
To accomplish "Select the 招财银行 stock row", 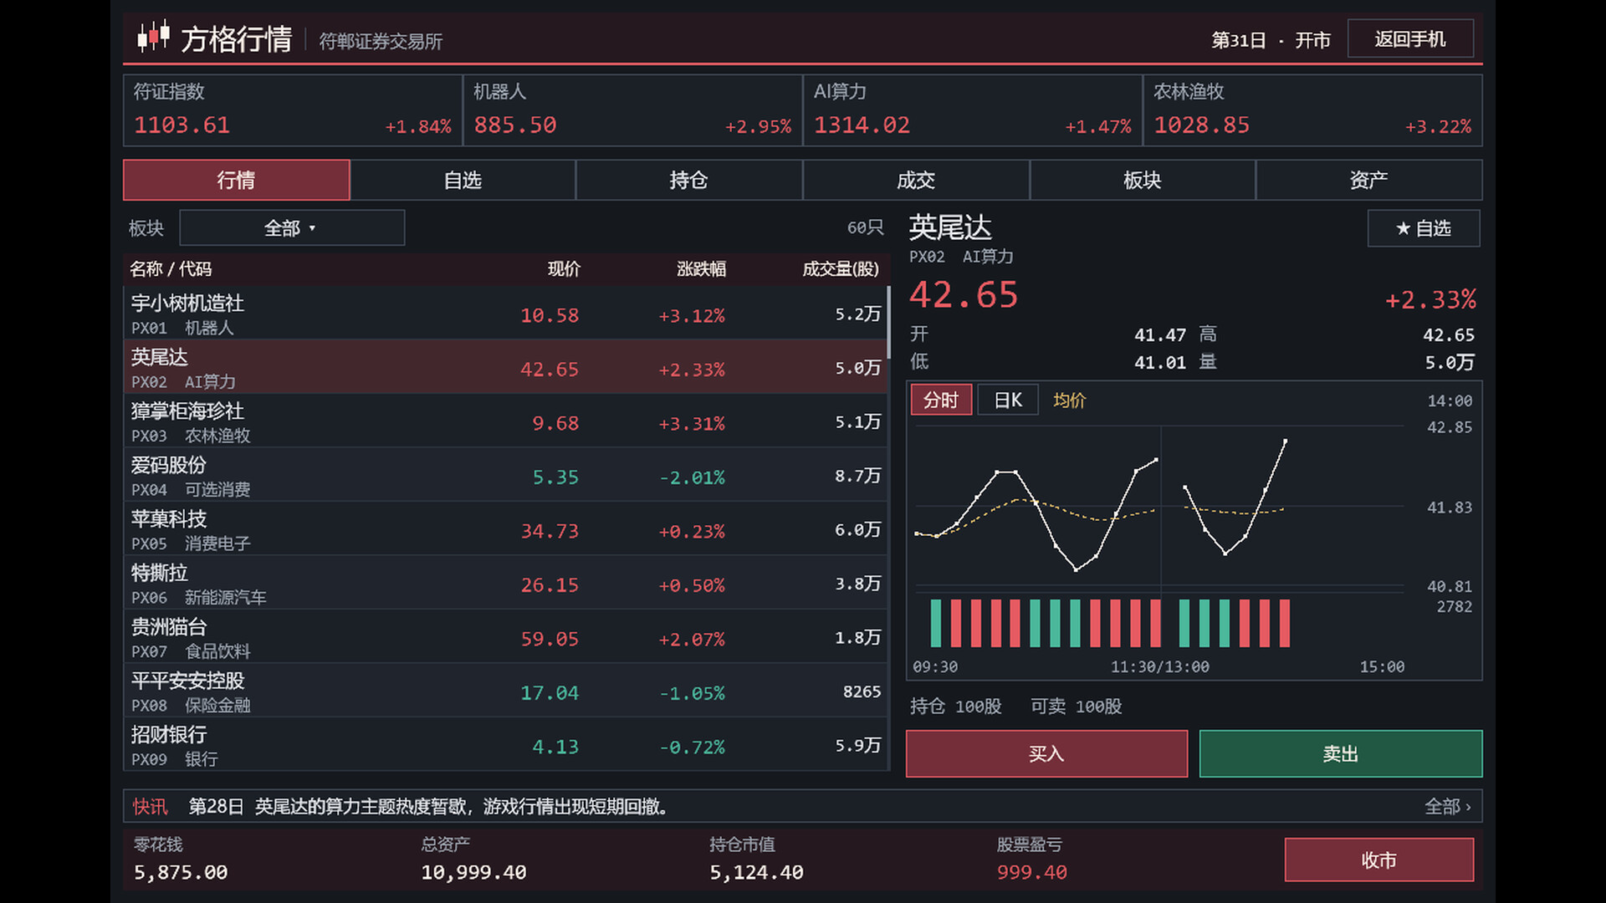I will click(x=505, y=745).
